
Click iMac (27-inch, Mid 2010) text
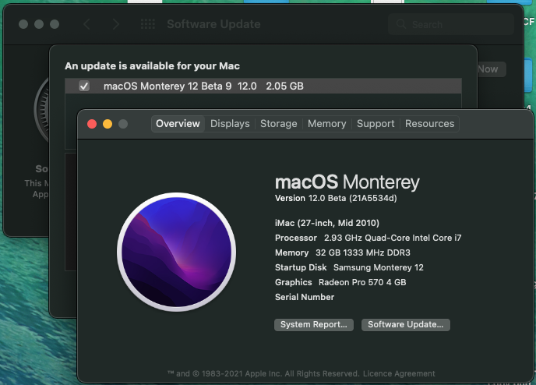pos(327,223)
